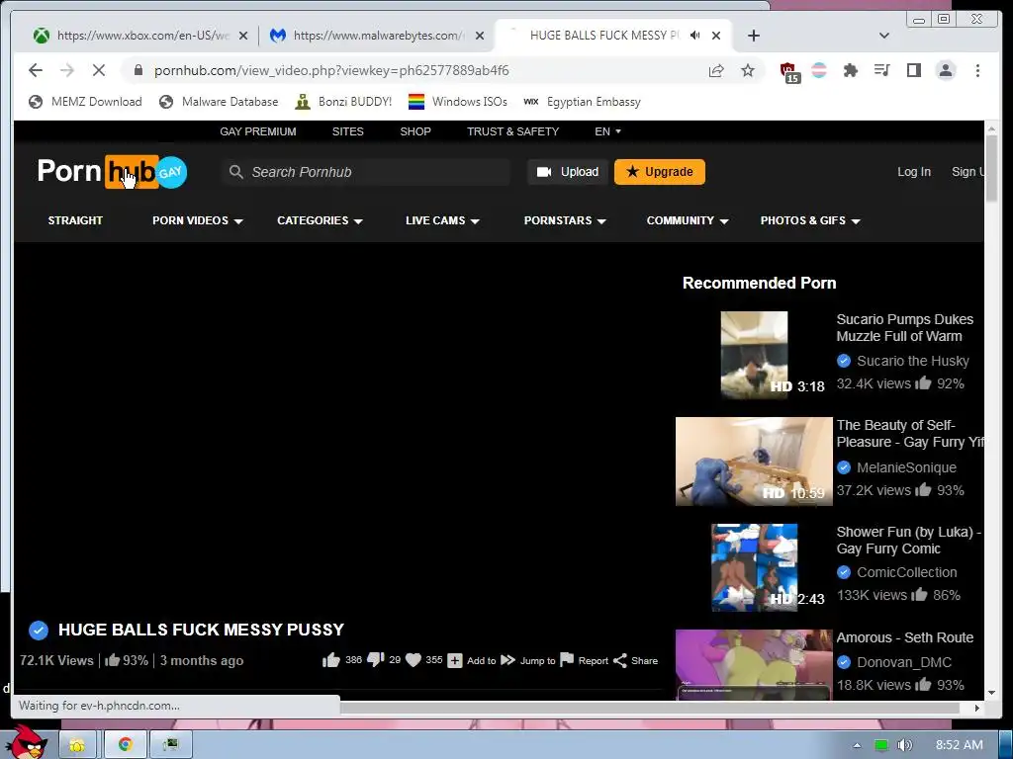Image resolution: width=1013 pixels, height=759 pixels.
Task: Mute the playing tab's speaker icon
Action: click(695, 35)
